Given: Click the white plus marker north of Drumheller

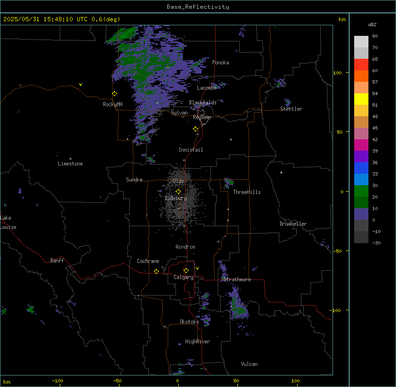Looking at the screenshot, I should (x=281, y=172).
